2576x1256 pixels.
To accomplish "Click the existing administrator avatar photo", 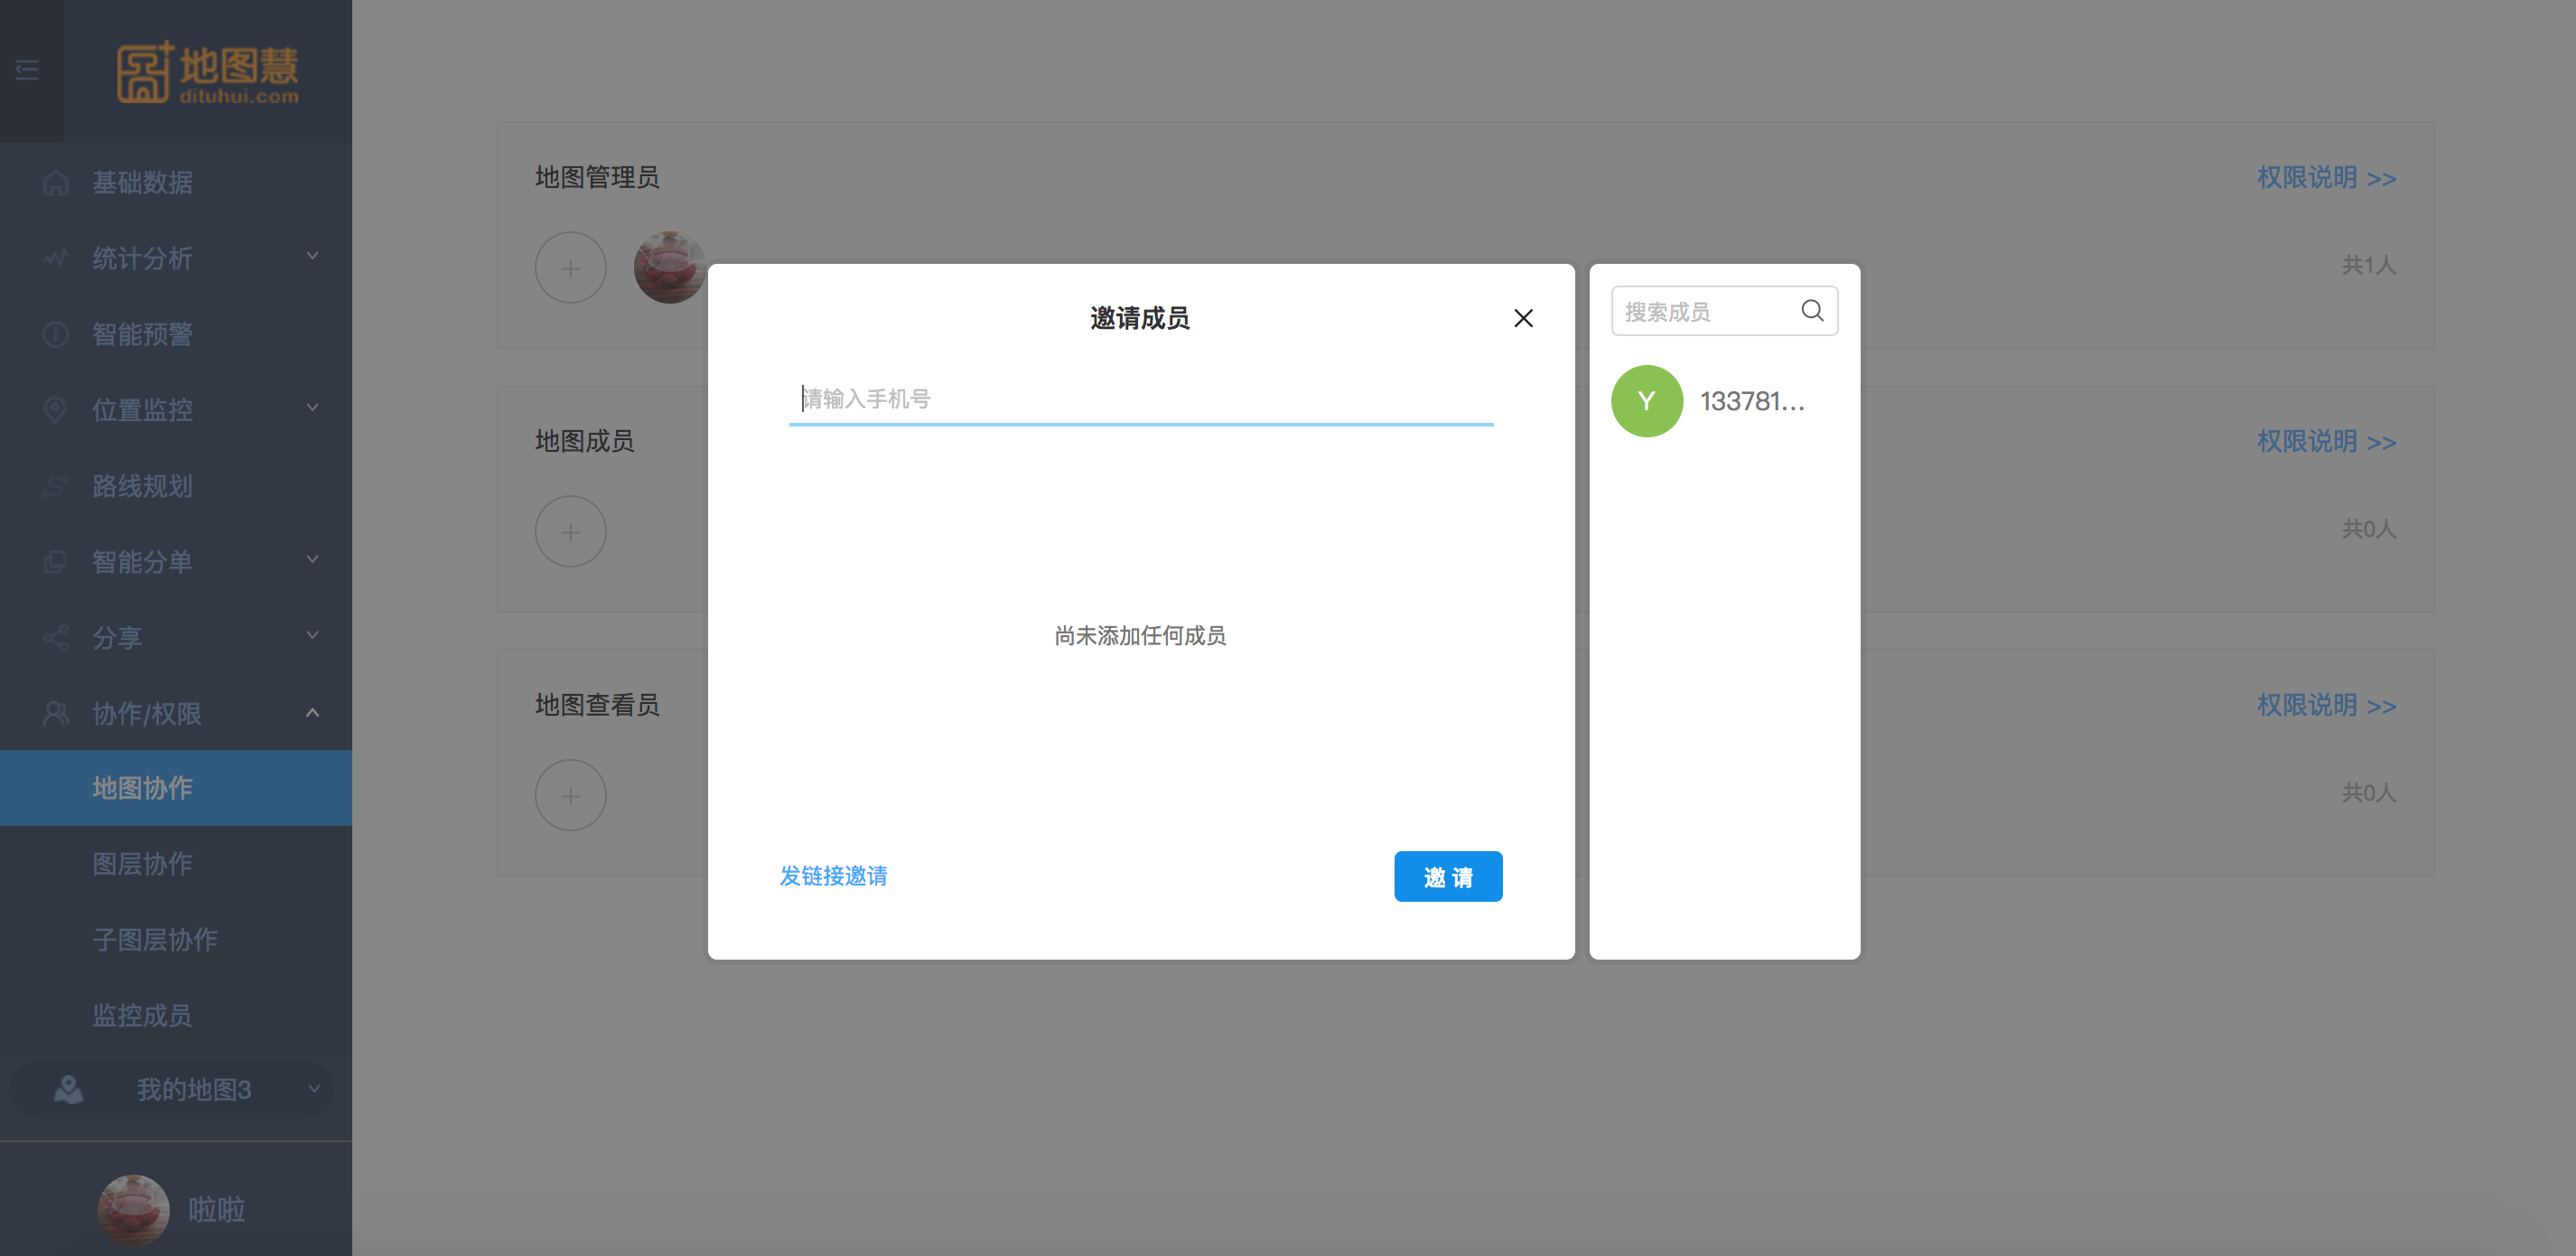I will coord(670,268).
